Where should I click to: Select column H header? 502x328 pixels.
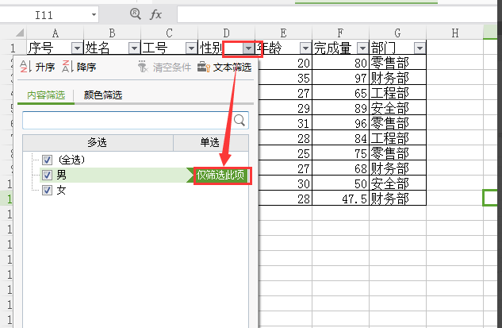(455, 32)
